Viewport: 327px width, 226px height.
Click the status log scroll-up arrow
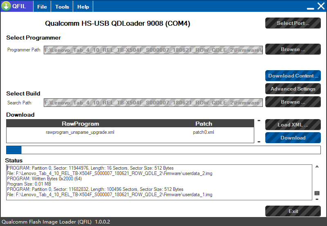click(x=317, y=167)
